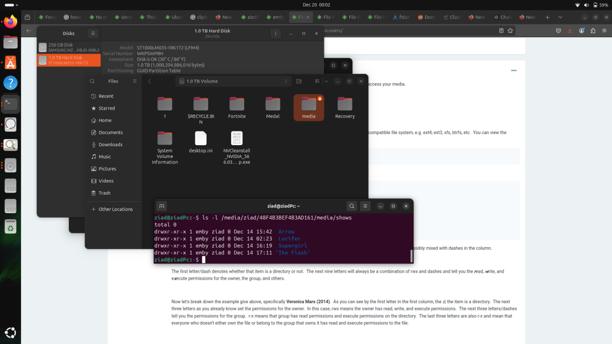The image size is (612, 344).
Task: Switch to the fstab browser tab
Action: click(402, 17)
